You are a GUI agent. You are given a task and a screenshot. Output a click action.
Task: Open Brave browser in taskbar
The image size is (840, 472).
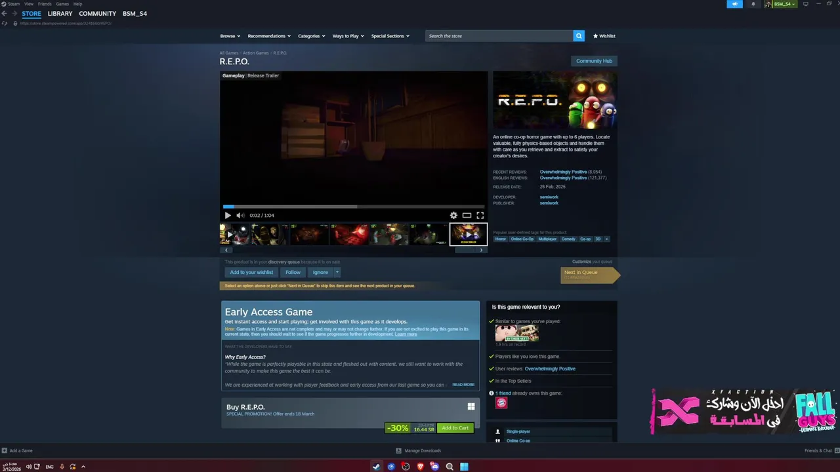click(x=420, y=467)
